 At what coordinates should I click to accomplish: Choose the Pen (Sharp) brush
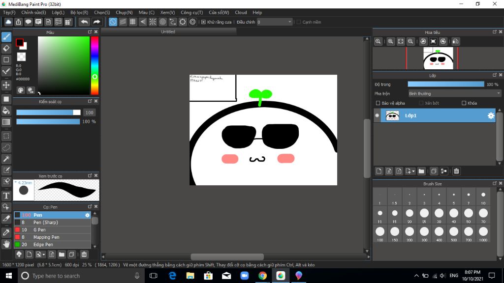pyautogui.click(x=52, y=223)
